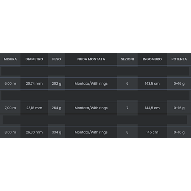
Task: Click the 20,74 mm diameter value
Action: coord(34,84)
